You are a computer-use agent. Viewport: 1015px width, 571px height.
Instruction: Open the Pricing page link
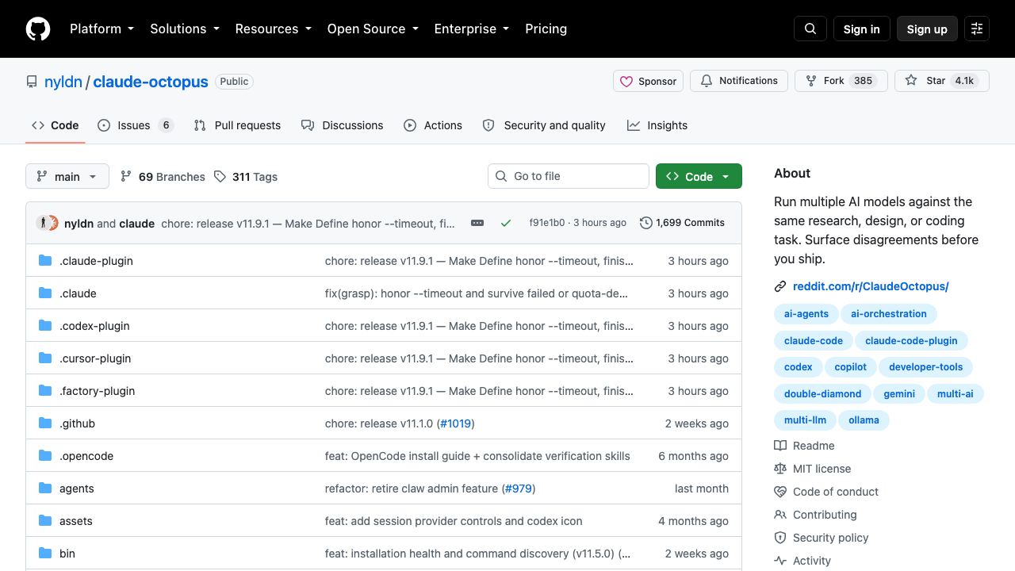pyautogui.click(x=546, y=29)
